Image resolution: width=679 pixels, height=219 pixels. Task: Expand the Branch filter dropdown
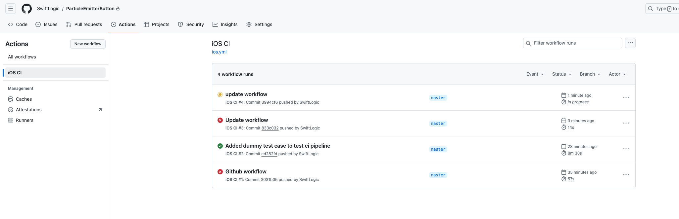590,74
